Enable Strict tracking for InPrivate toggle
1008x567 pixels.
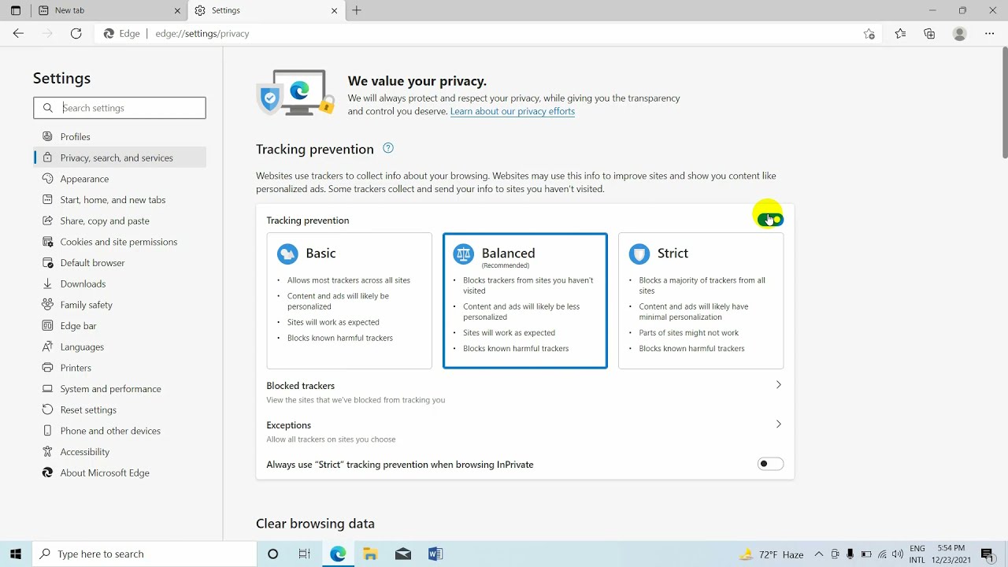(770, 464)
